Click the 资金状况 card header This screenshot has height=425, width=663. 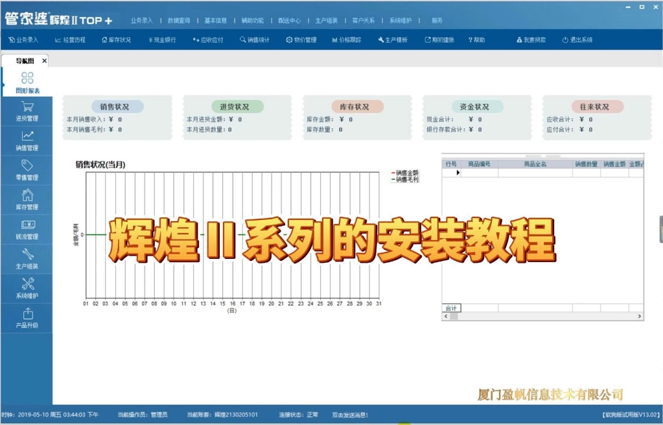point(477,106)
